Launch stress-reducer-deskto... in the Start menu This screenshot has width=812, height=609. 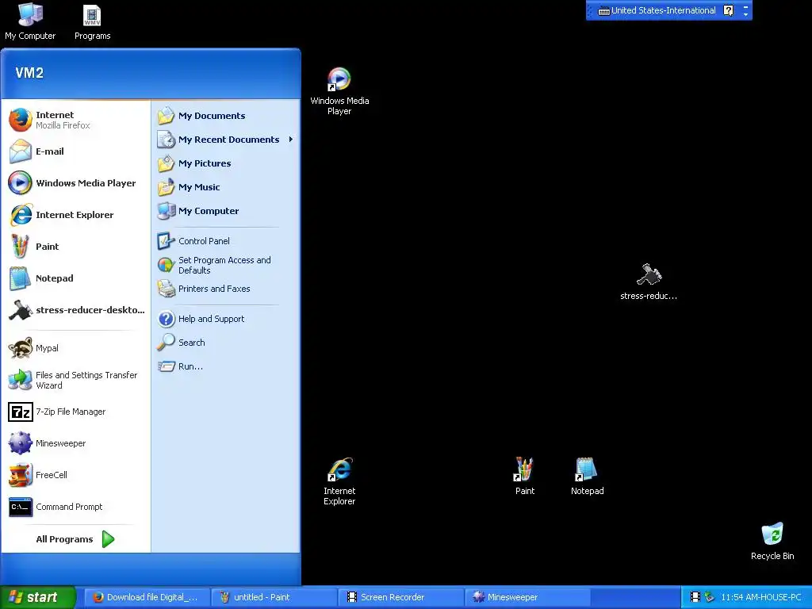coord(75,310)
